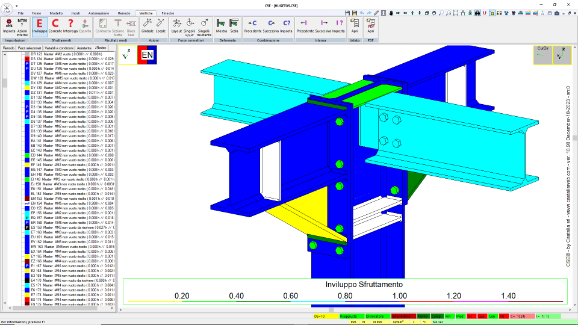Click scroll-right arrow of list panel

[113, 308]
